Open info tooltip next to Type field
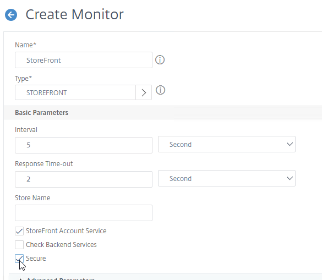This screenshot has height=280, width=322. click(160, 90)
